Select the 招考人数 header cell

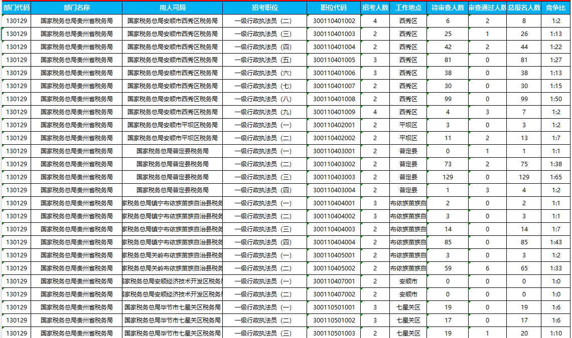coord(375,8)
